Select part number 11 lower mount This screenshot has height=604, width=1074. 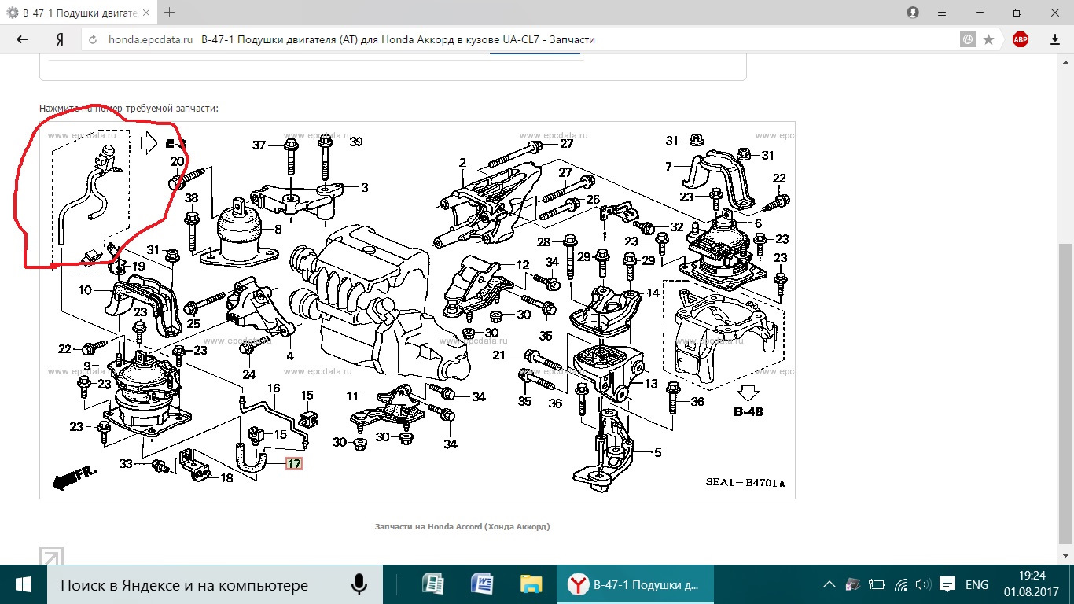click(352, 396)
